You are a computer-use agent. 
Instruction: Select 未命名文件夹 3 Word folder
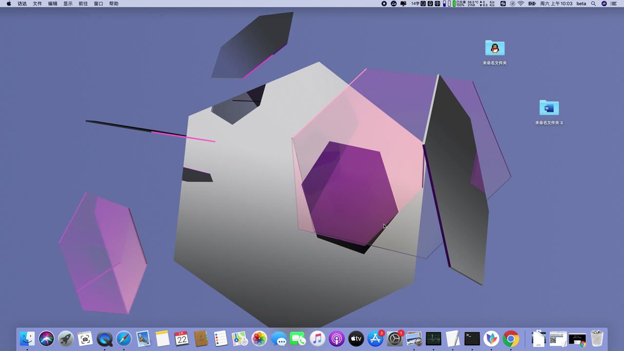(x=549, y=113)
